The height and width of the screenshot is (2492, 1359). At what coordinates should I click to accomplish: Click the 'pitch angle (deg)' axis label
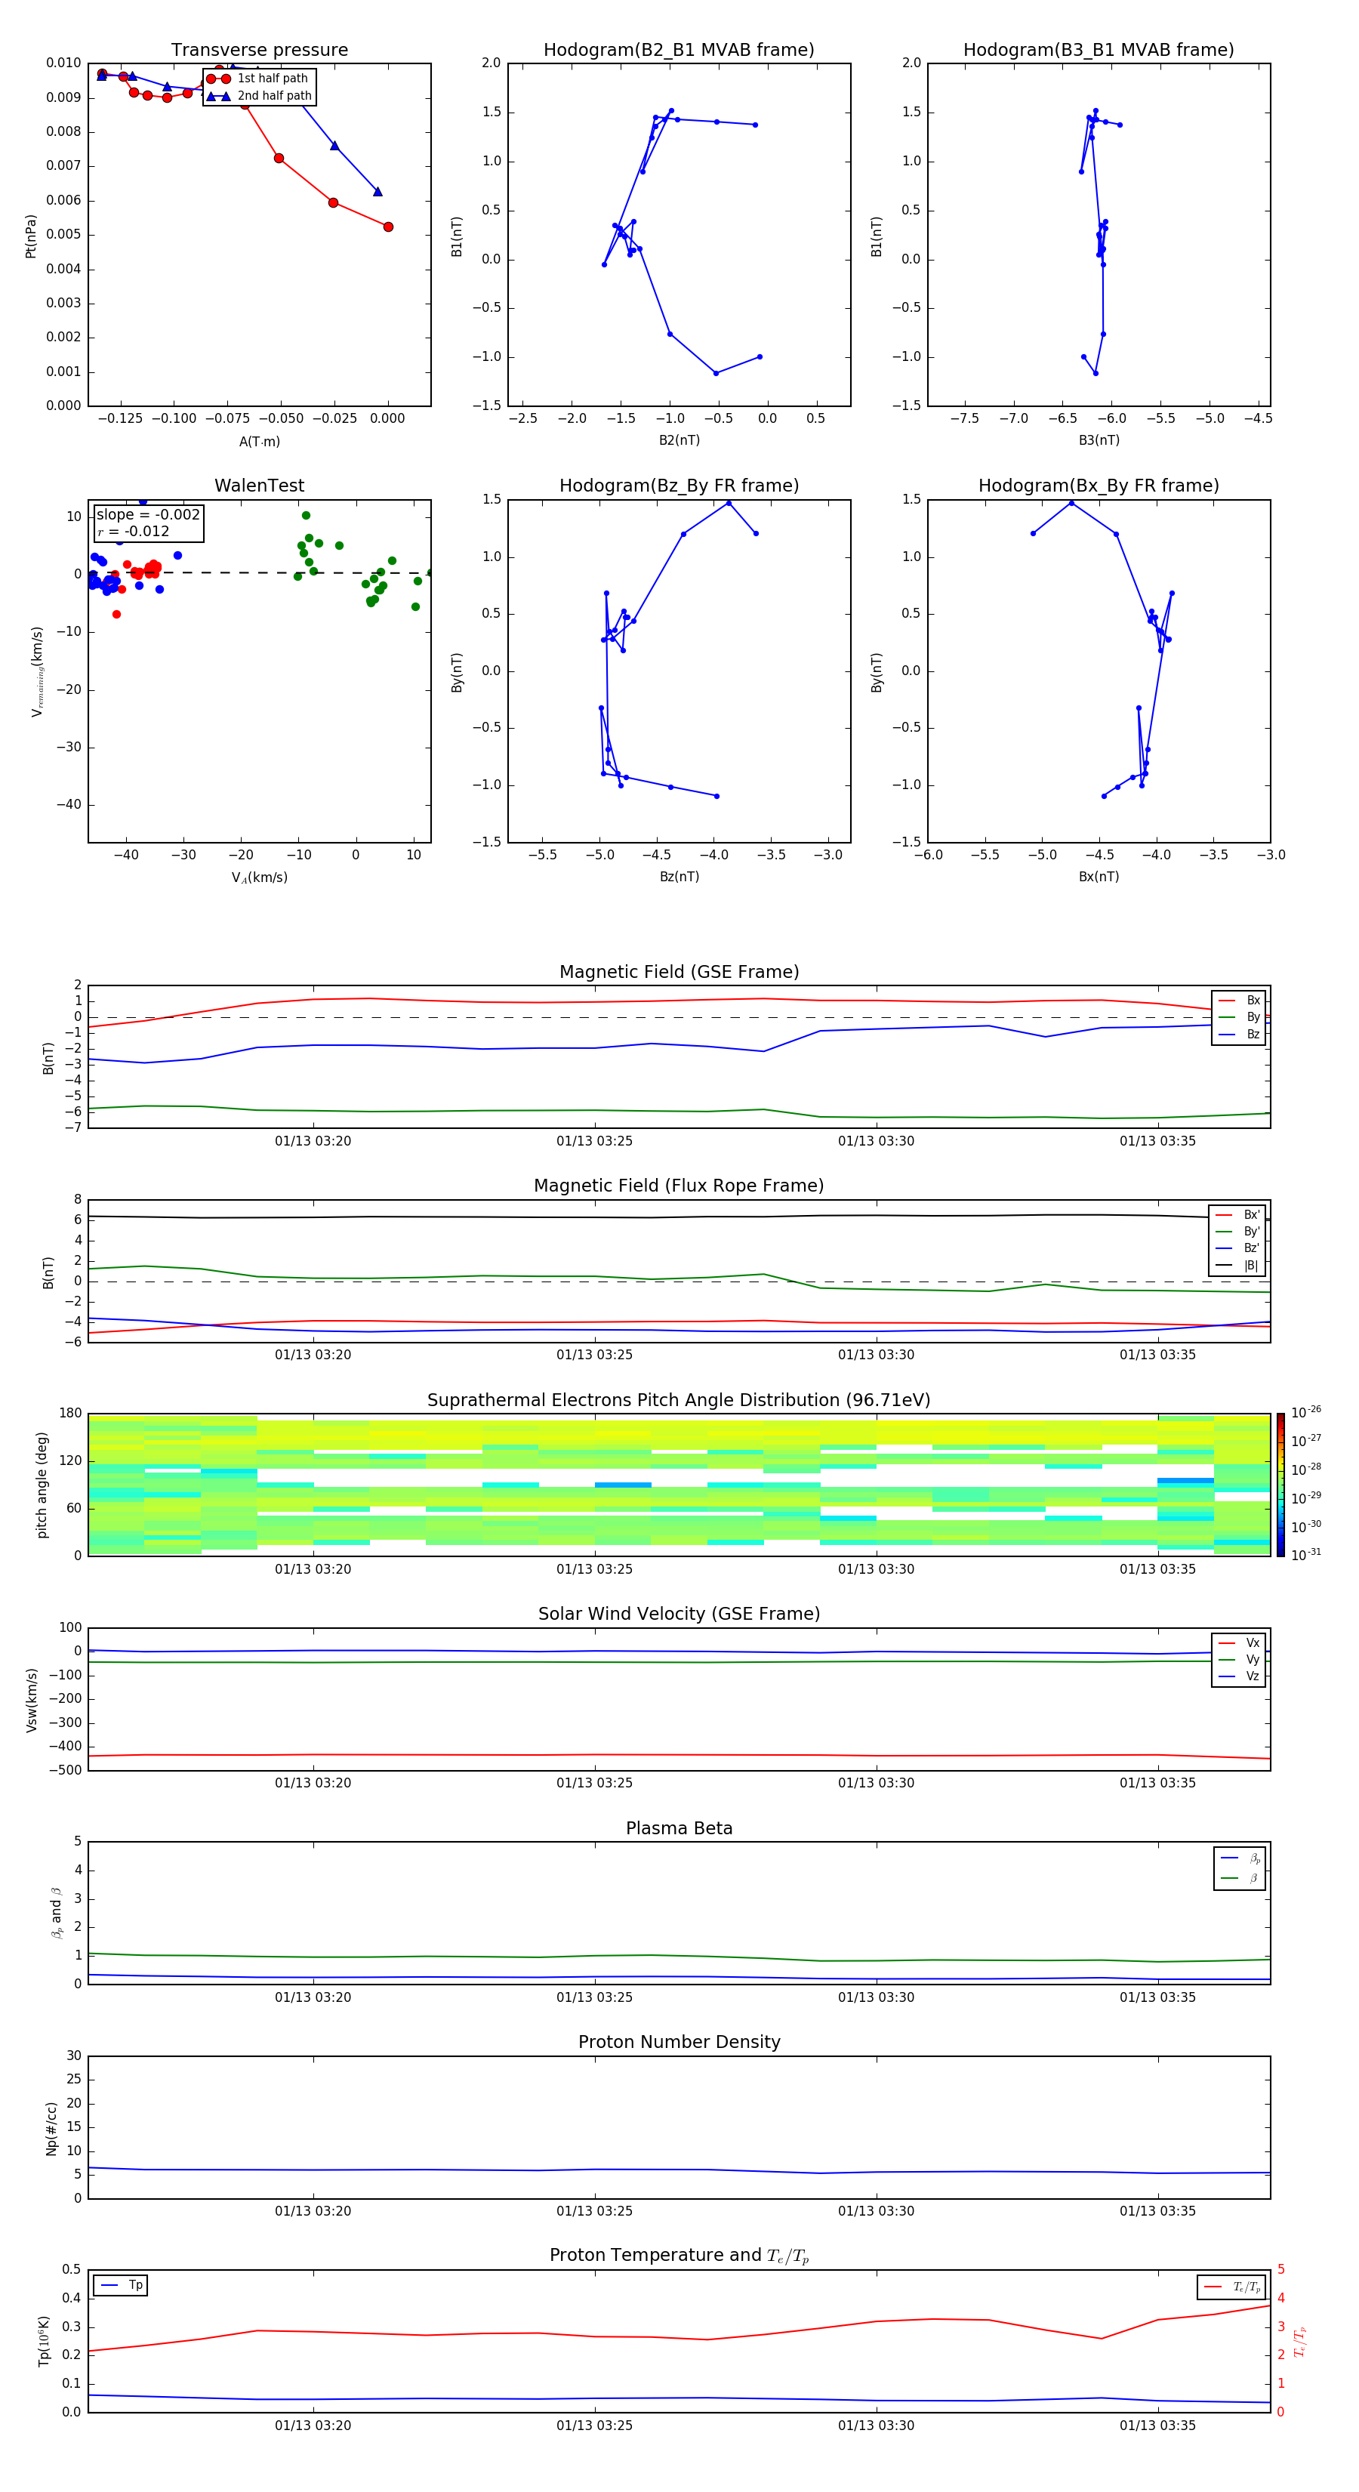pos(42,1485)
